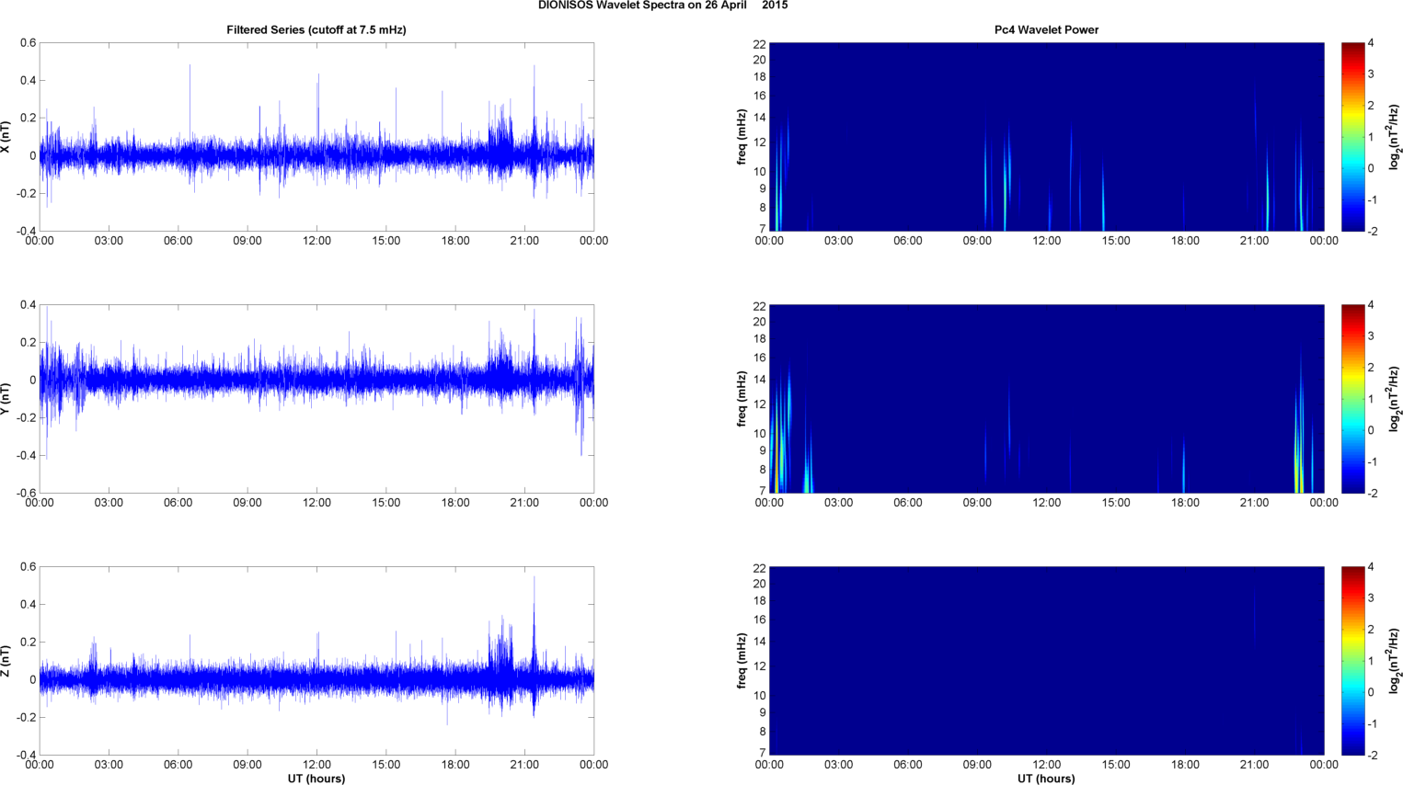The image size is (1403, 785).
Task: Click the Z (nT) axis label
Action: (6, 661)
